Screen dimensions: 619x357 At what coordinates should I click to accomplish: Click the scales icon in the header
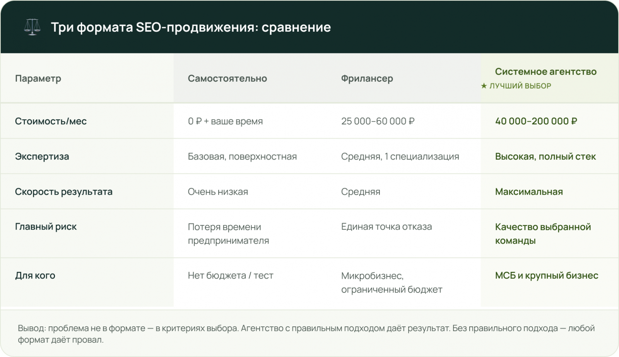coord(32,27)
